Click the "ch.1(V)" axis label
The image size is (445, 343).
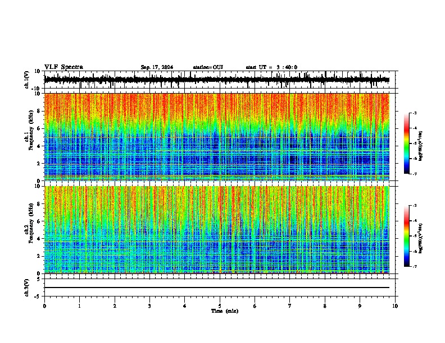pyautogui.click(x=27, y=80)
